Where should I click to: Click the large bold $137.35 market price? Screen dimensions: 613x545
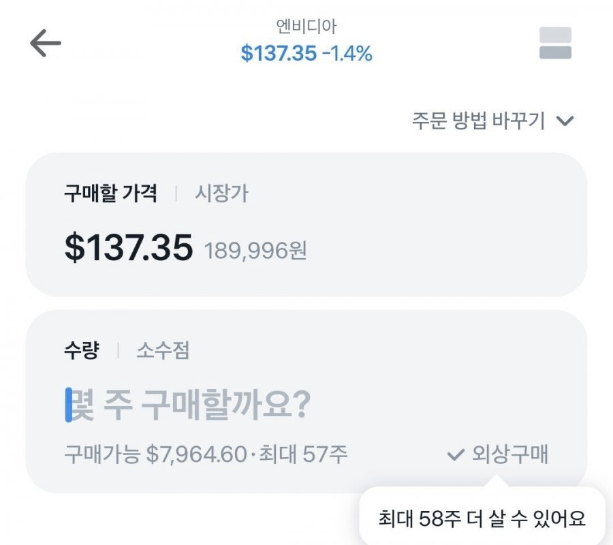129,247
